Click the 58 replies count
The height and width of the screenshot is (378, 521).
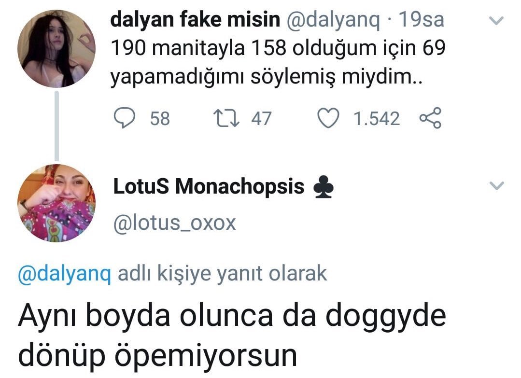click(160, 119)
